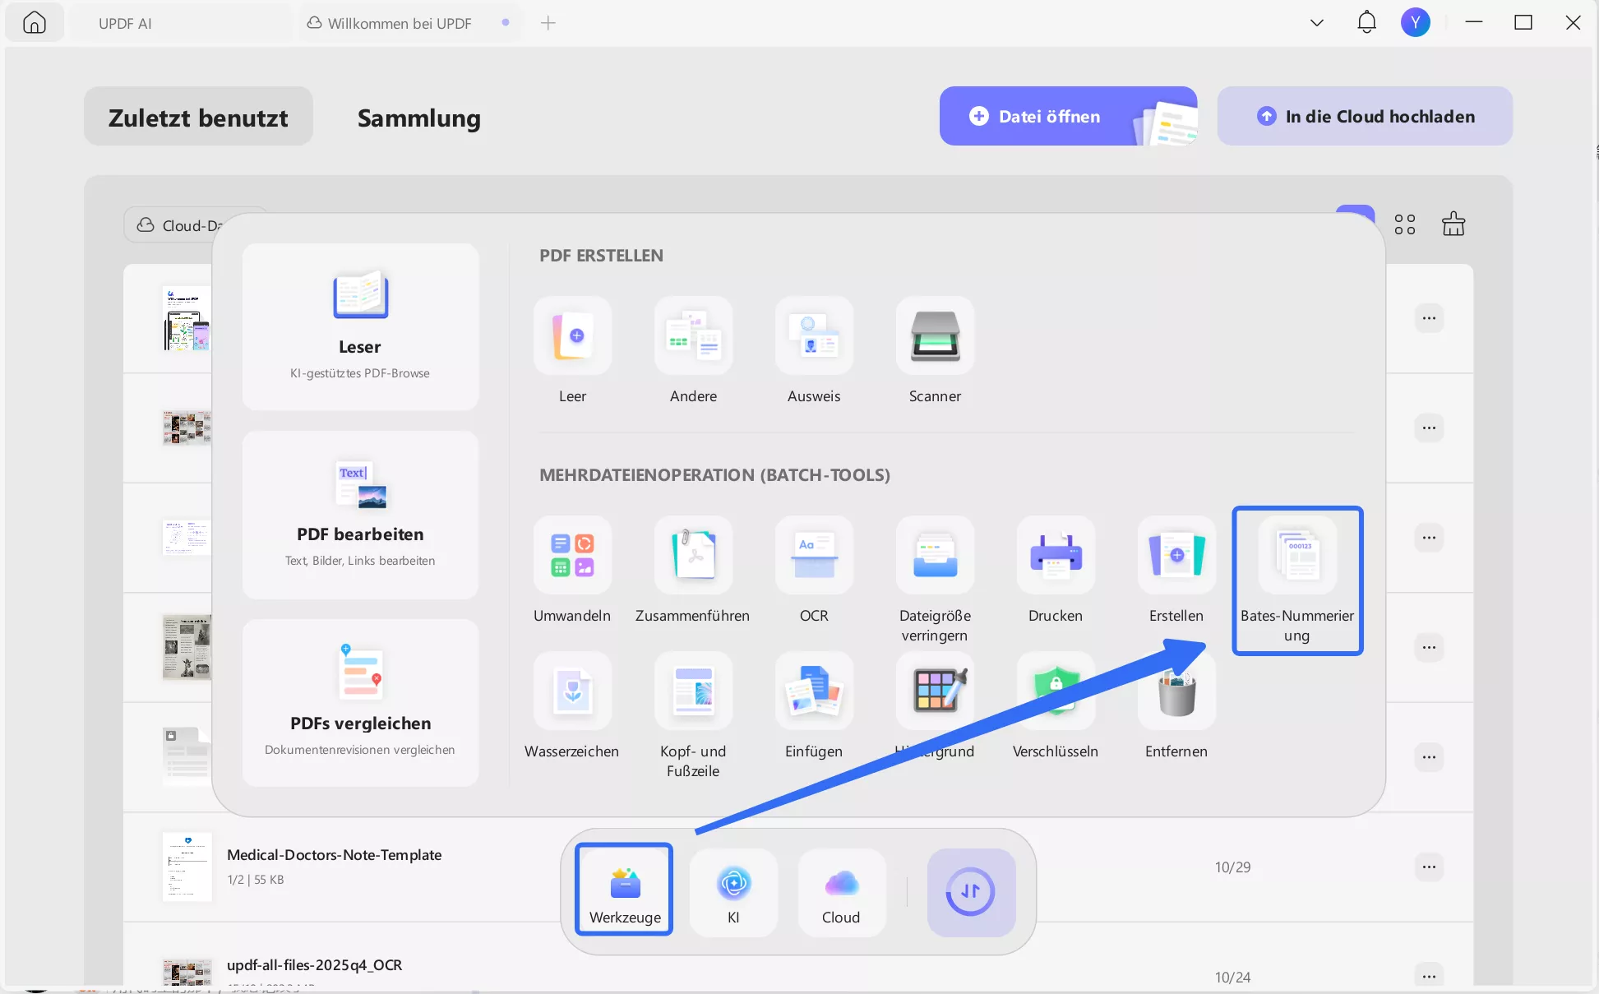Image resolution: width=1599 pixels, height=994 pixels.
Task: Open the UPDF AI tab
Action: tap(125, 23)
